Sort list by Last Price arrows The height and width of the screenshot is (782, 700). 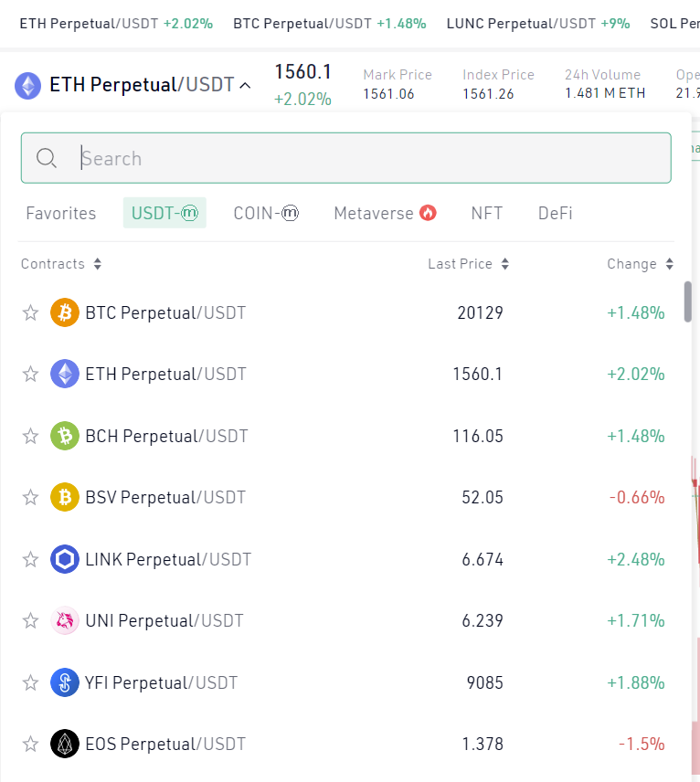(504, 264)
